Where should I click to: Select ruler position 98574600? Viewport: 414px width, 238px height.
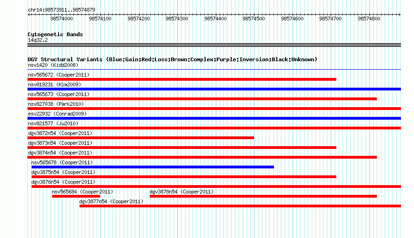[x=292, y=19]
